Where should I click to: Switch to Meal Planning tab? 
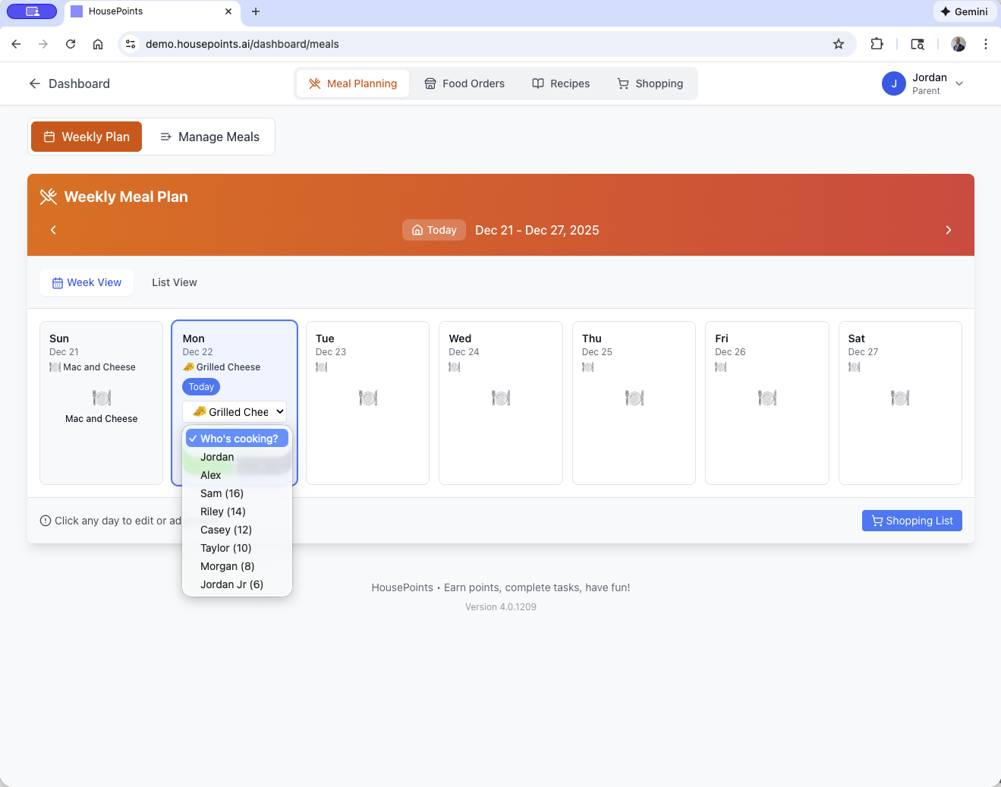coord(353,83)
